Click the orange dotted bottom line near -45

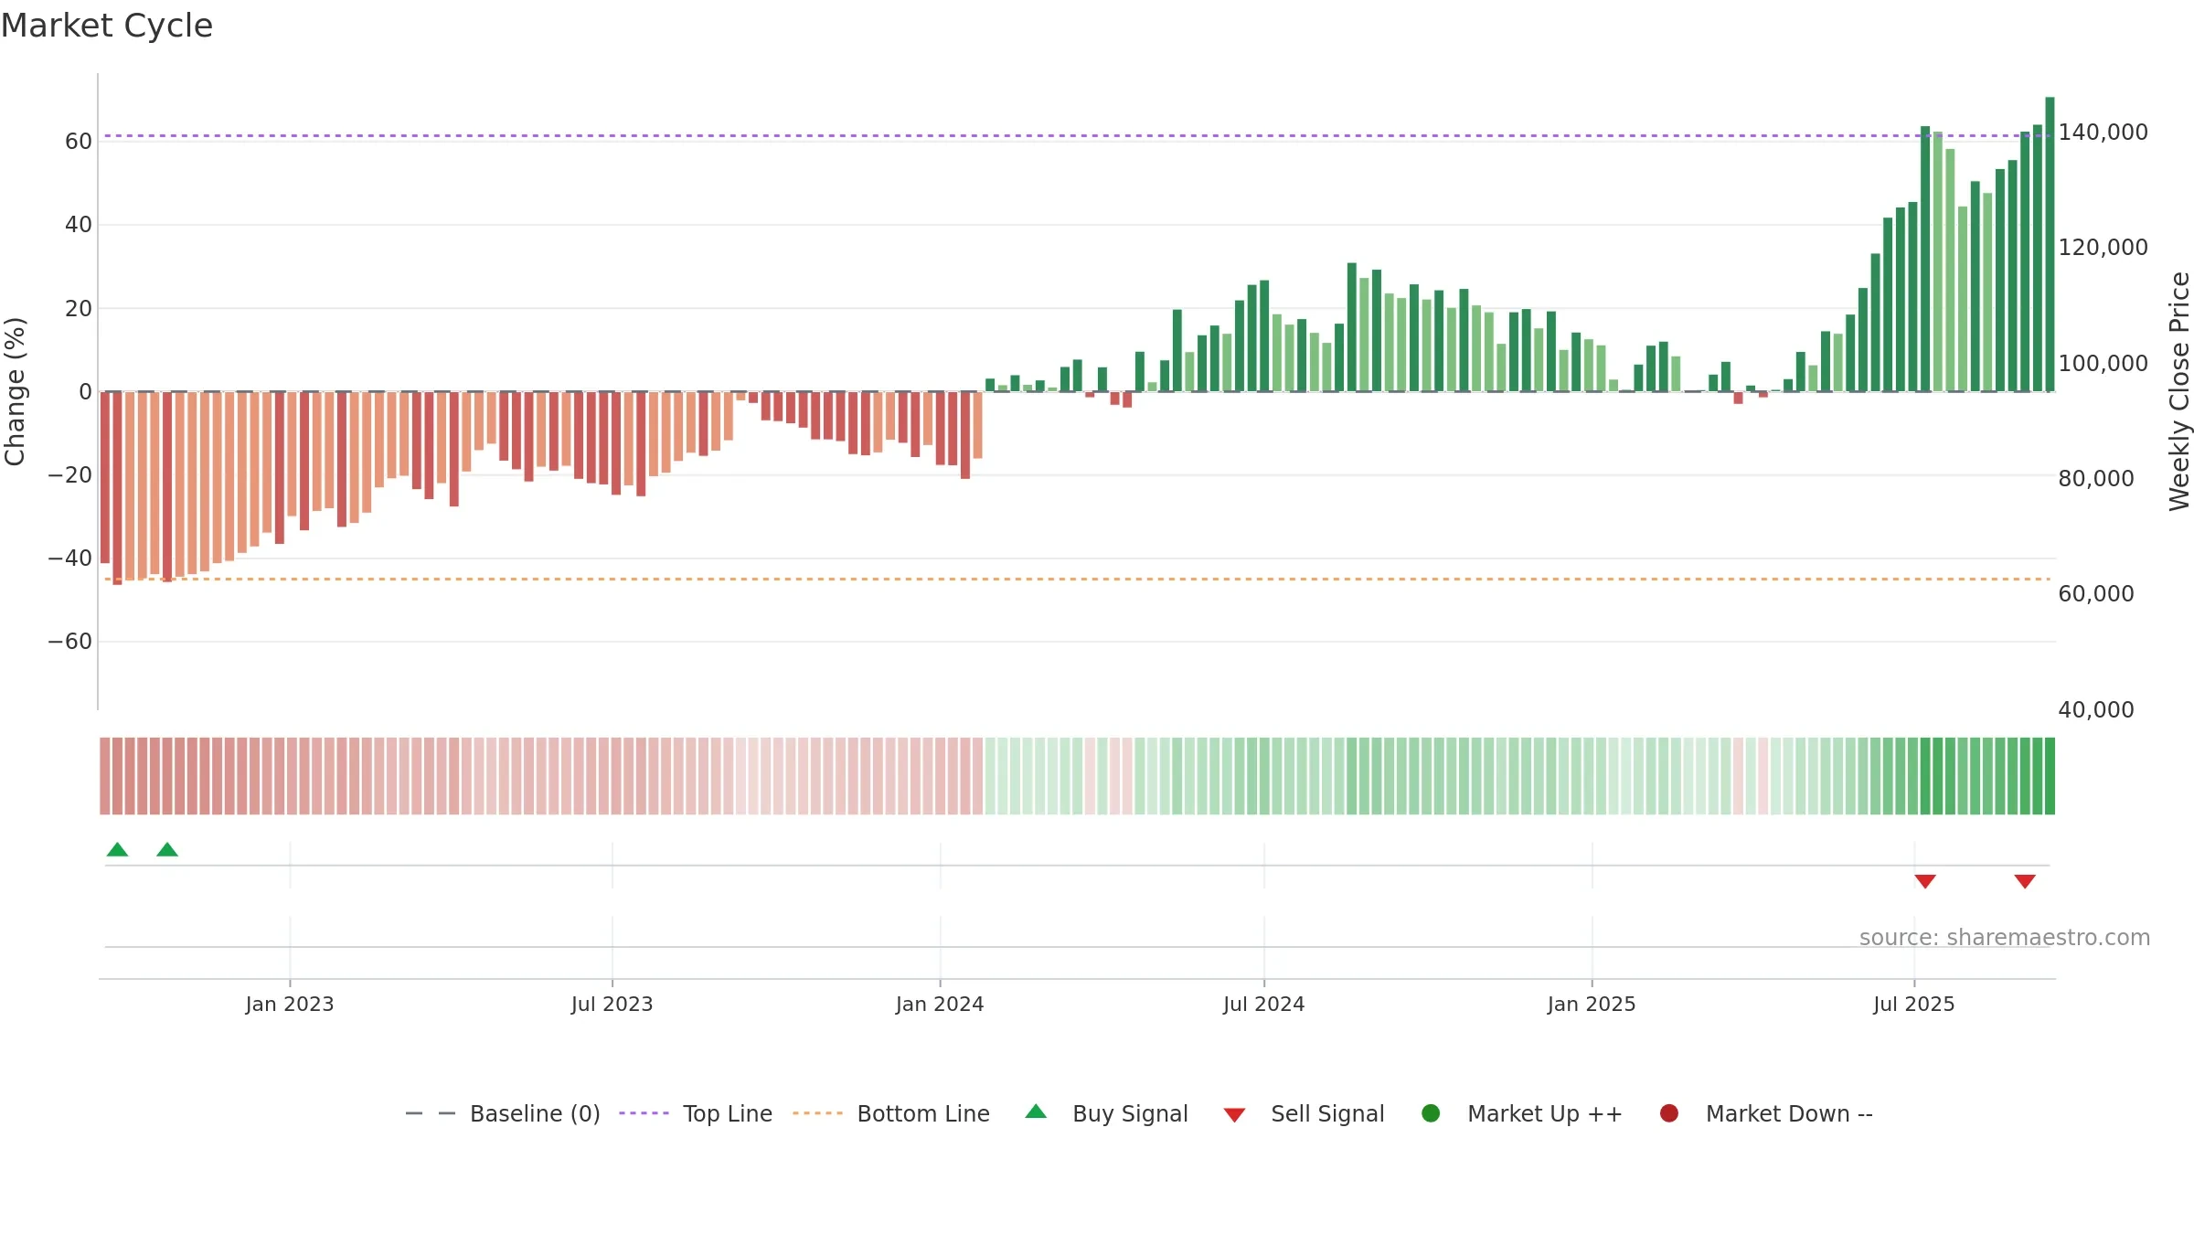pyautogui.click(x=1077, y=579)
